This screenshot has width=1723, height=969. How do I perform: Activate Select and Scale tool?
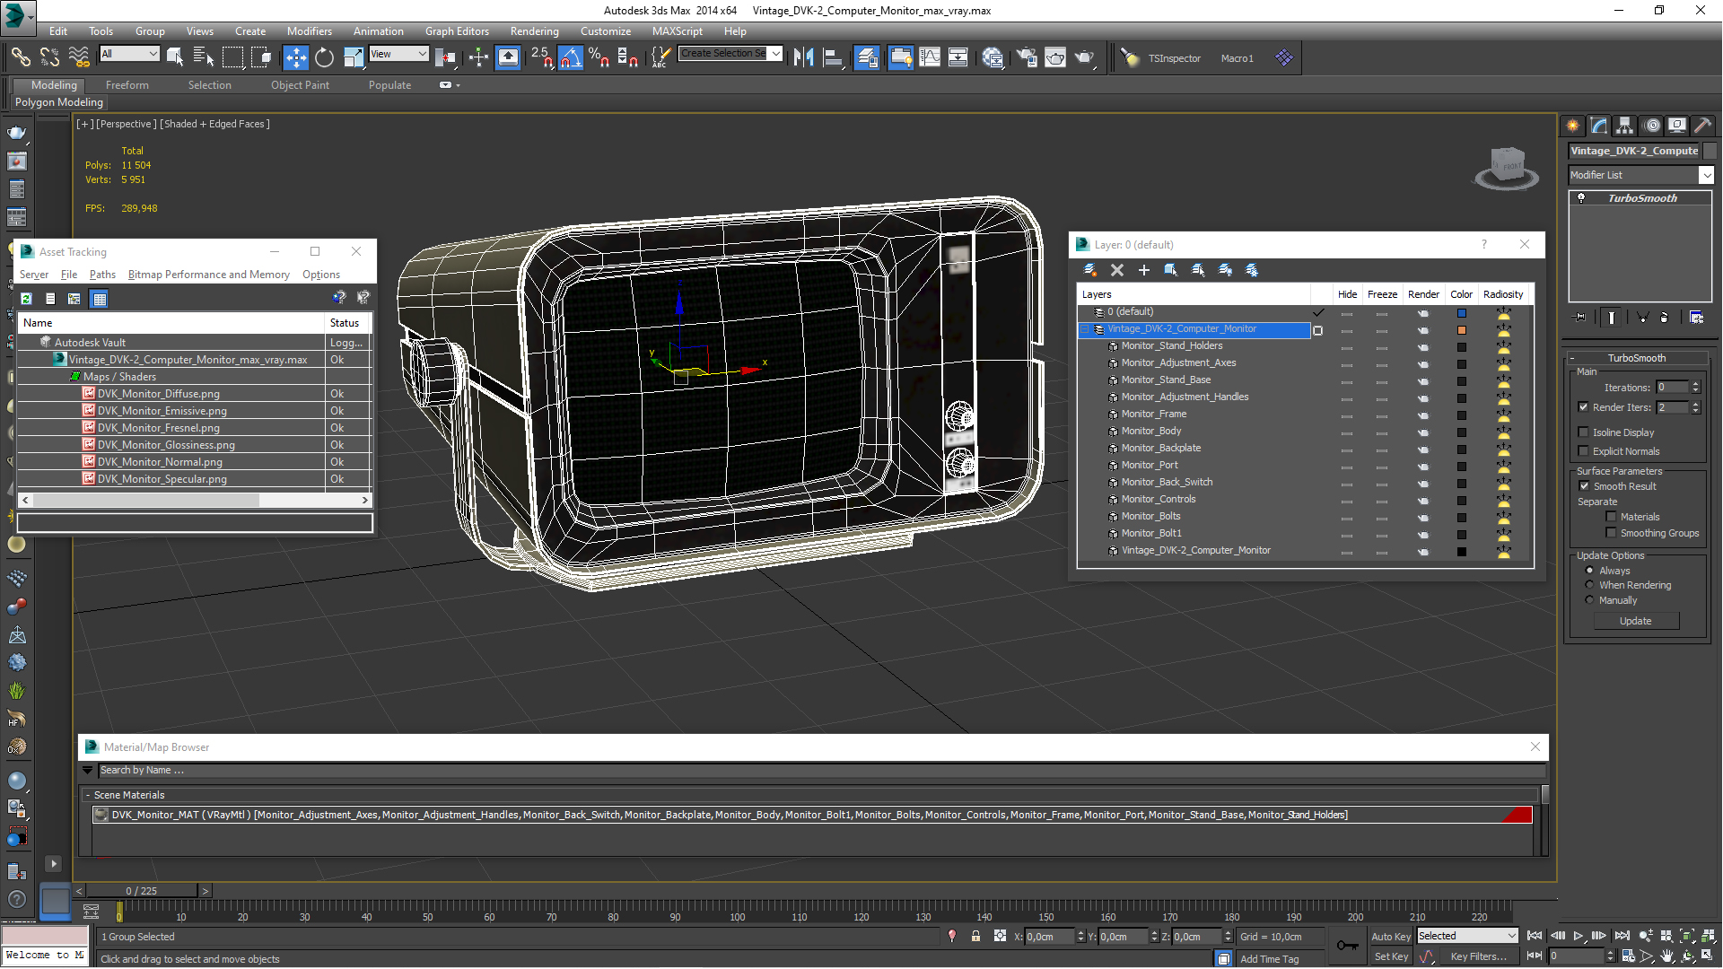(354, 57)
